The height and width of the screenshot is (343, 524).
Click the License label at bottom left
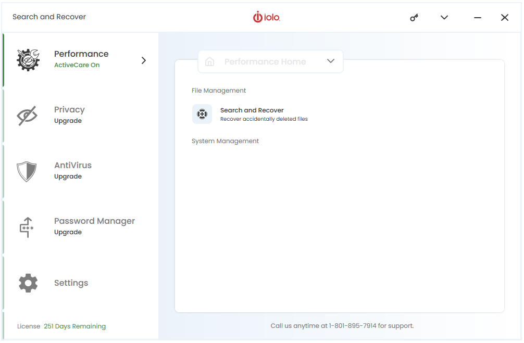29,326
